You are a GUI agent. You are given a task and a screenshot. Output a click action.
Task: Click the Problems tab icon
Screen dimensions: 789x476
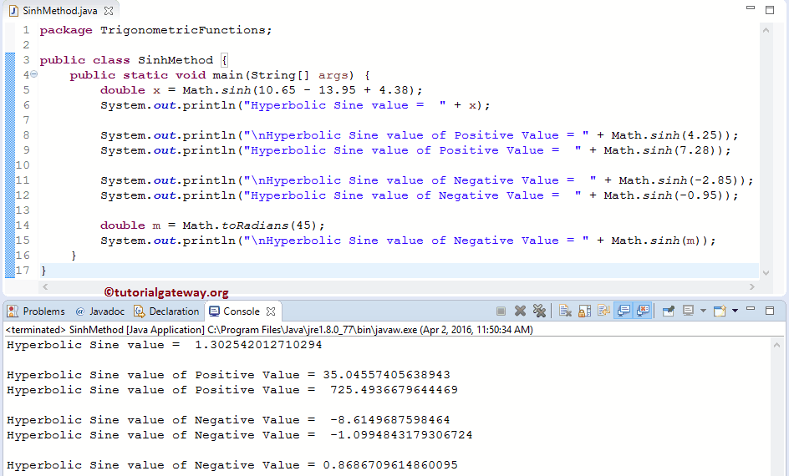[x=13, y=311]
